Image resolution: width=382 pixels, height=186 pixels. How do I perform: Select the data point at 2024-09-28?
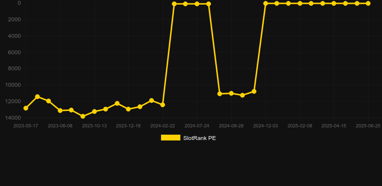231,93
